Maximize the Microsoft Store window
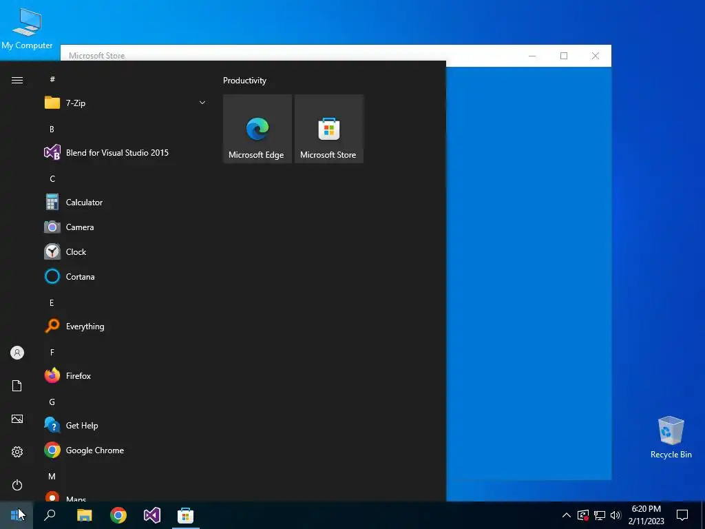The height and width of the screenshot is (529, 705). coord(564,56)
